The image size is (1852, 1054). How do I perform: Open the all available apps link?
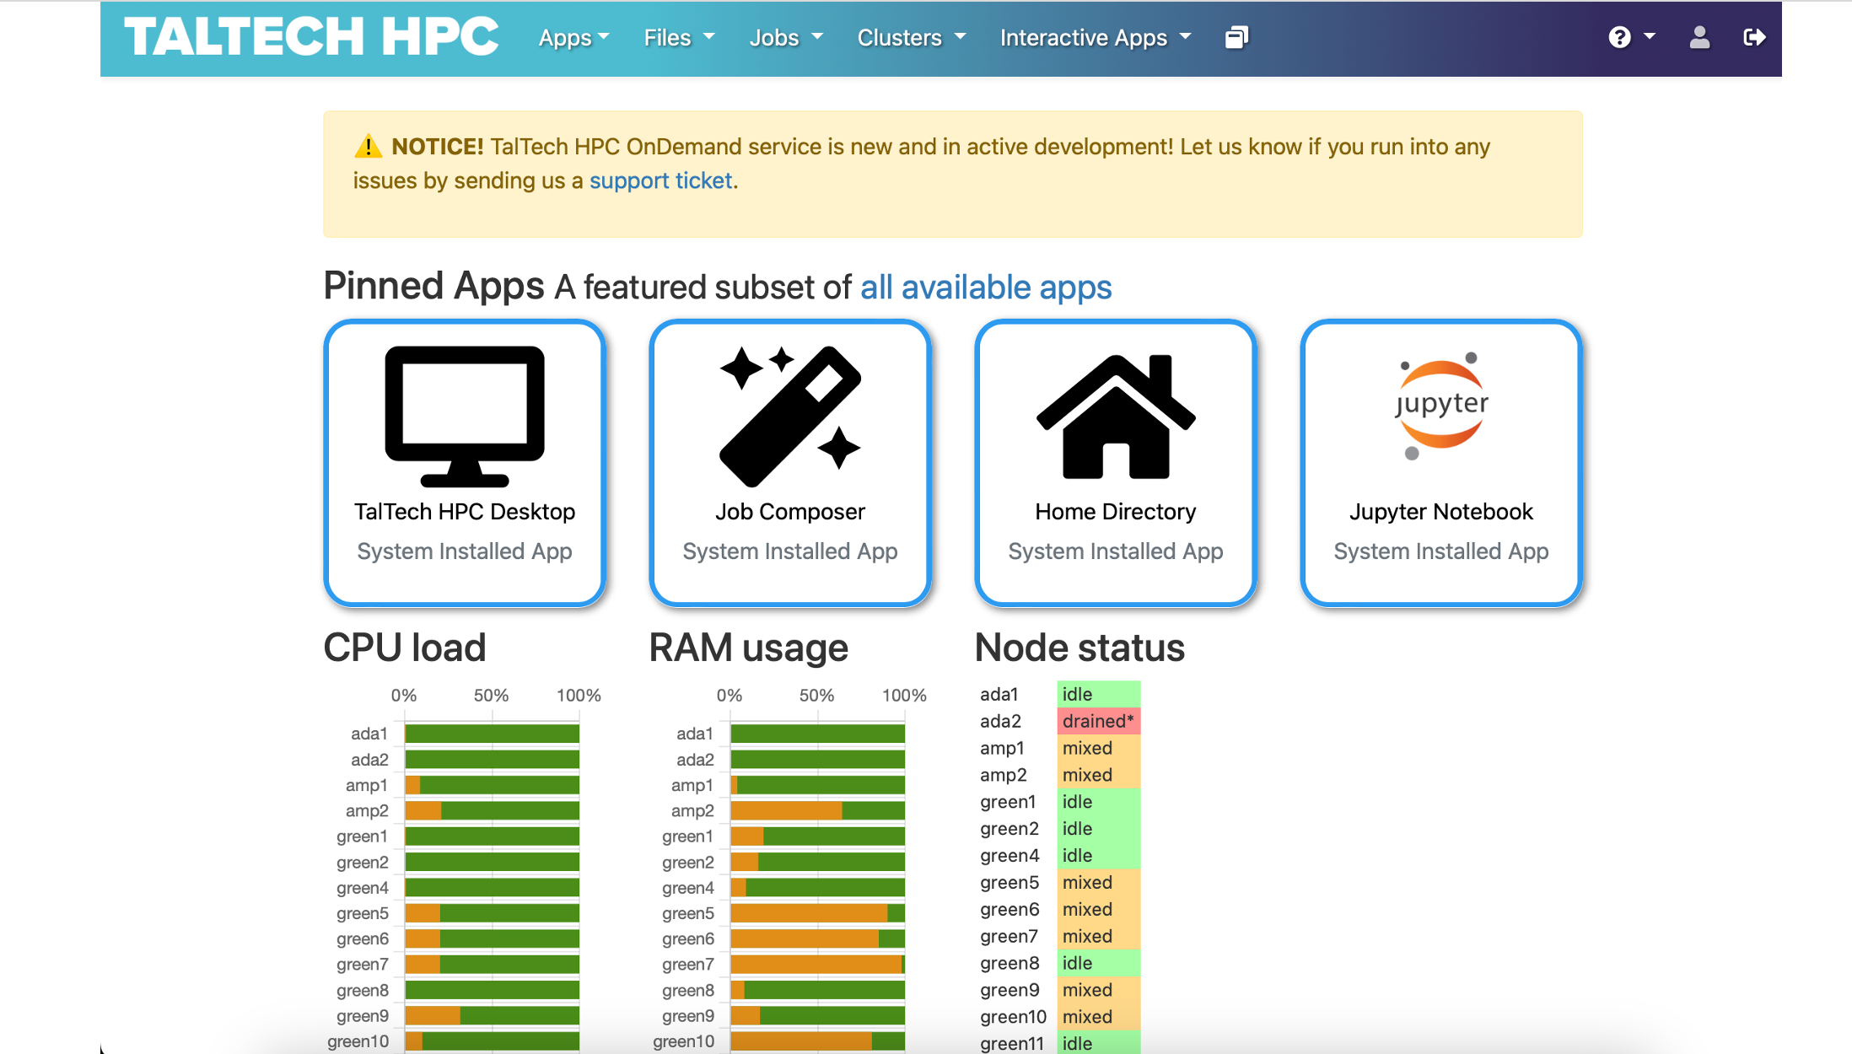986,288
